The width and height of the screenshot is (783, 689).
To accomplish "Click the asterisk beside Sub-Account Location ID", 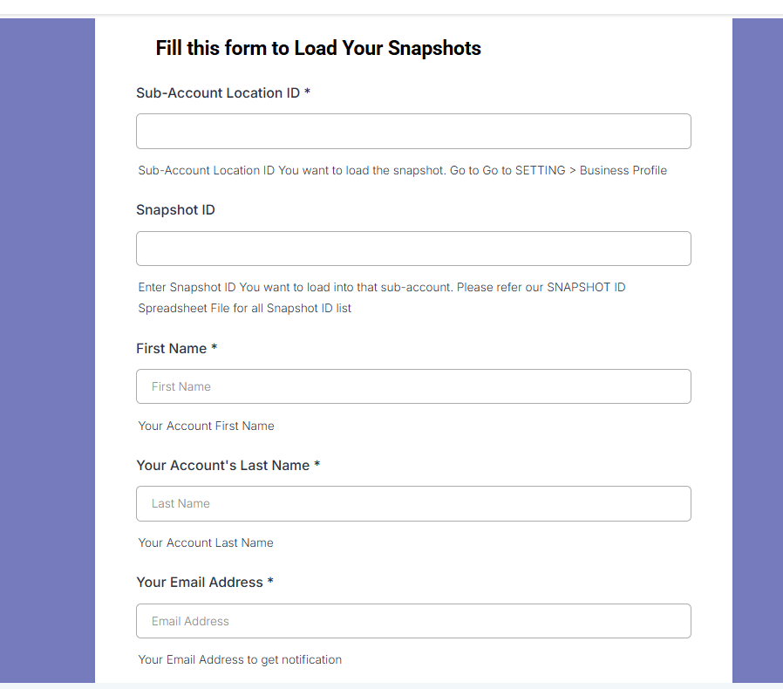I will 308,92.
